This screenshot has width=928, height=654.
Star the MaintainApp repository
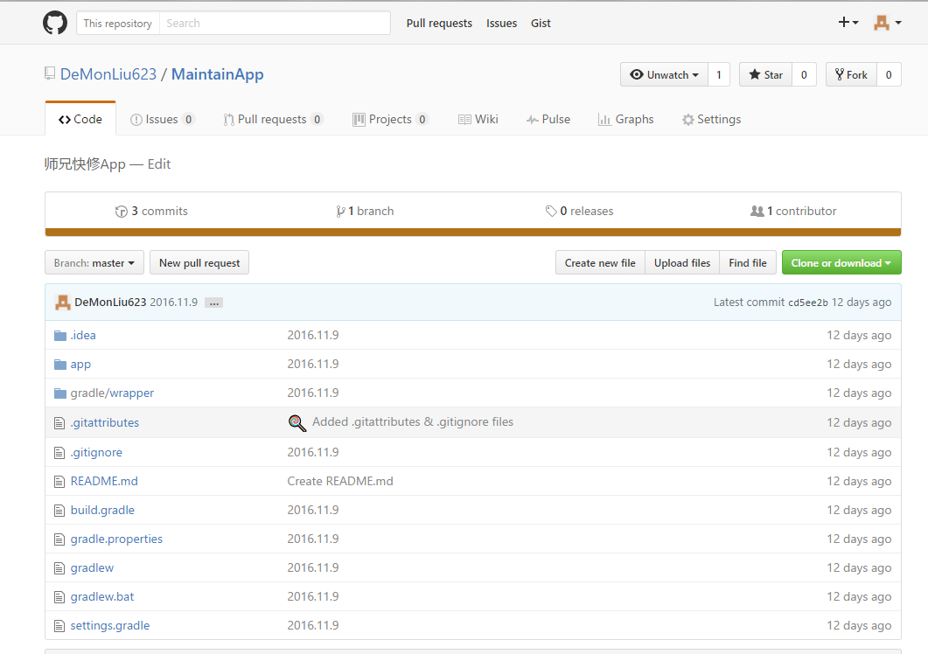click(765, 74)
